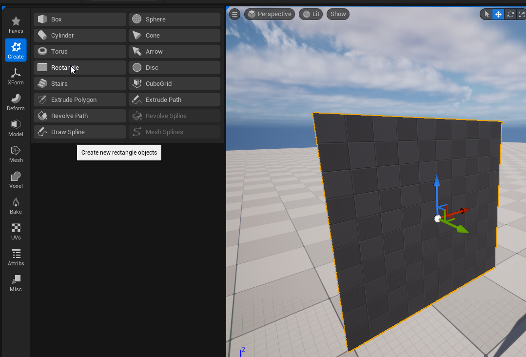The width and height of the screenshot is (526, 357).
Task: Start the Stairs tool
Action: tap(80, 83)
